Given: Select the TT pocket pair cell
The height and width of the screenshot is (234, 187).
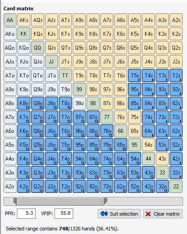Looking at the screenshot, I should coord(65,76).
